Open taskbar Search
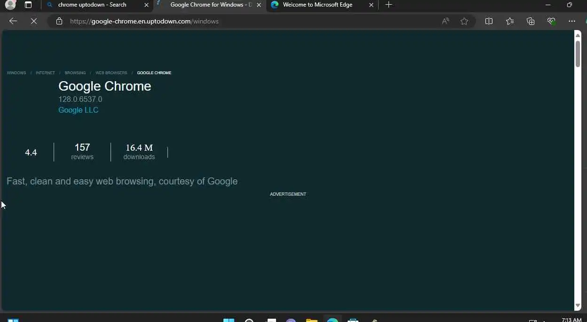This screenshot has width=587, height=322. (x=249, y=321)
